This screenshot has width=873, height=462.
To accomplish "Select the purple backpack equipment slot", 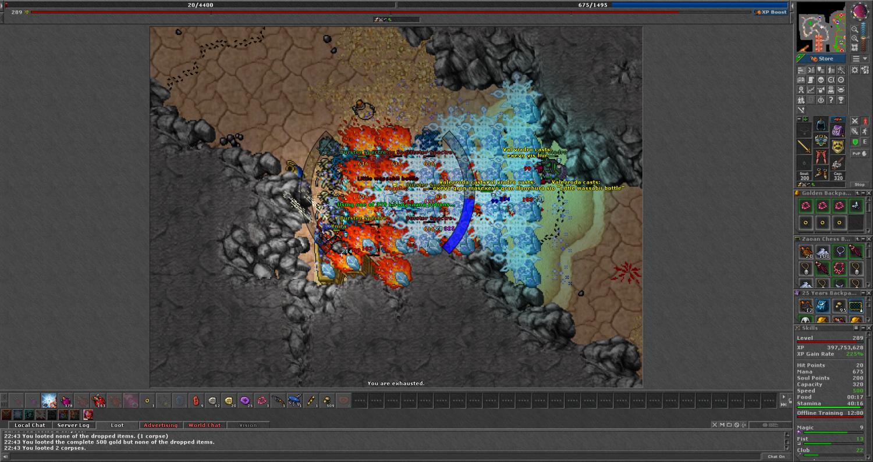I will click(x=838, y=131).
